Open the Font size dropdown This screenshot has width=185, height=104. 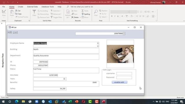point(136,12)
